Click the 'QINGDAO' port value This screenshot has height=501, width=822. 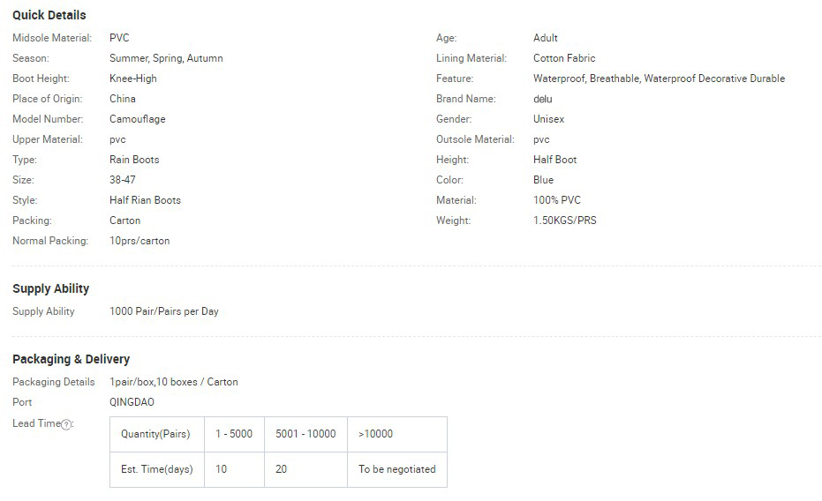[x=132, y=402]
